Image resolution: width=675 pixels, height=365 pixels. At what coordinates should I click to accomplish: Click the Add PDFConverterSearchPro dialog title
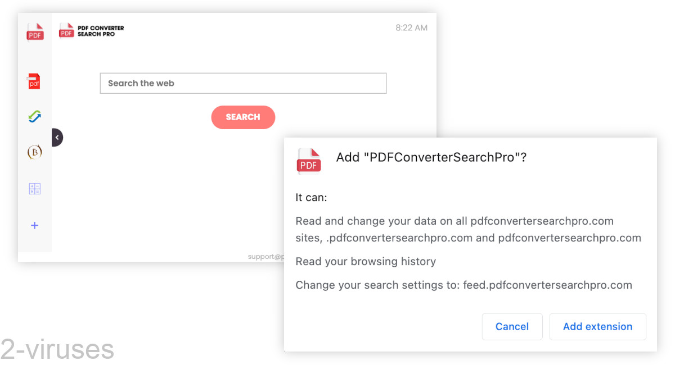click(431, 157)
